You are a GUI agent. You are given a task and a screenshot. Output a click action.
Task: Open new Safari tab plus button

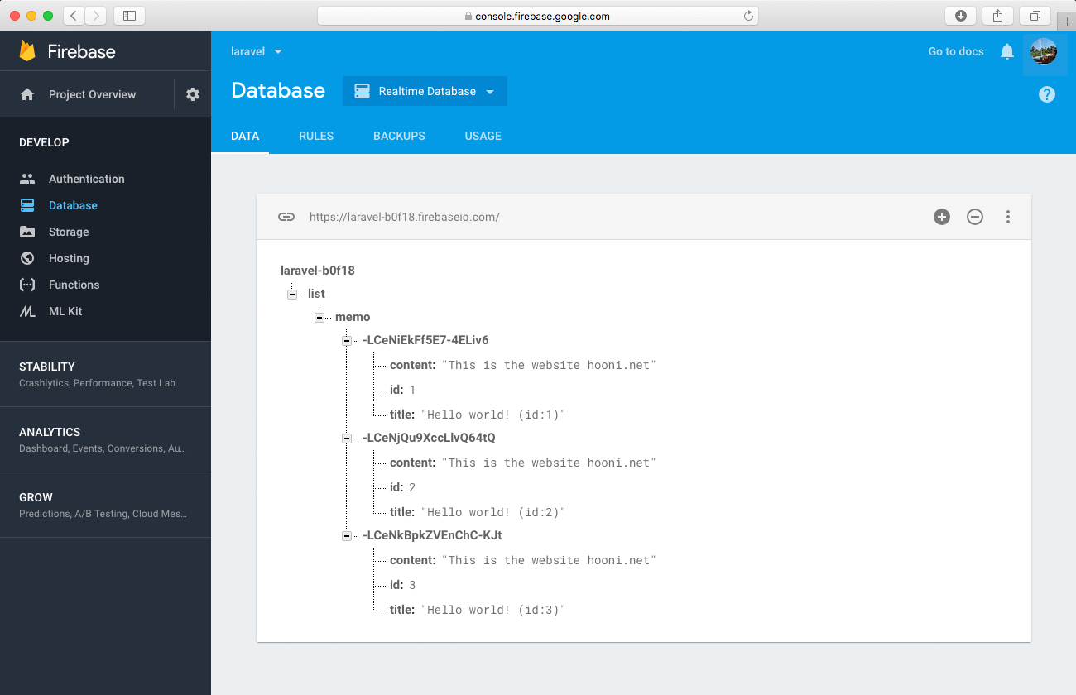pyautogui.click(x=1067, y=22)
